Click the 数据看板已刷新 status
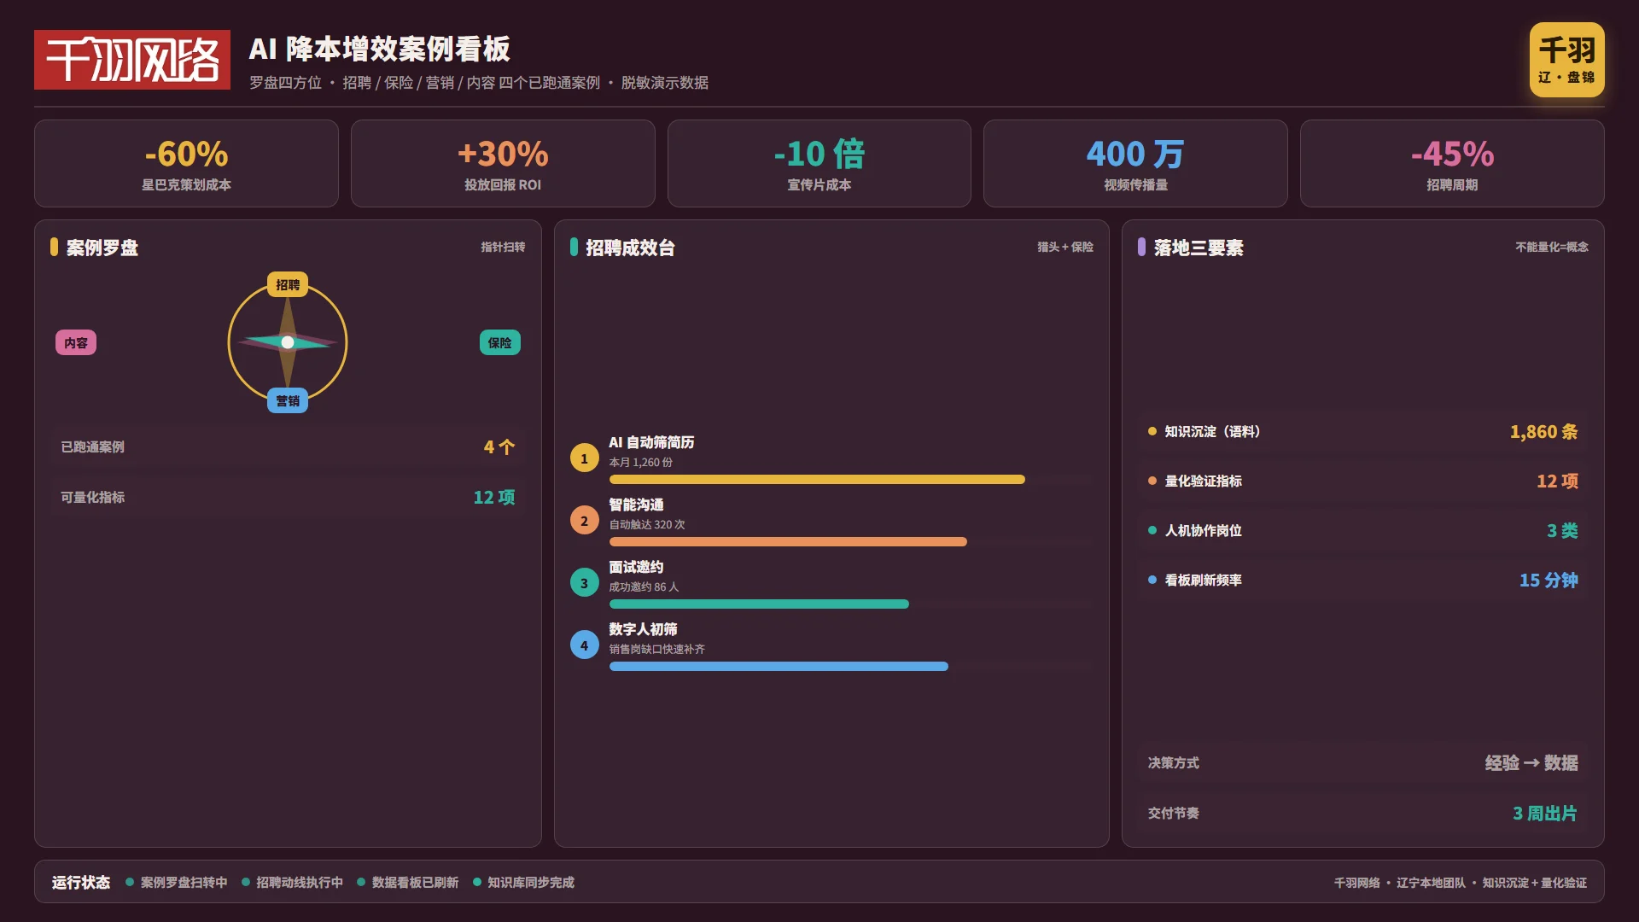 tap(408, 883)
